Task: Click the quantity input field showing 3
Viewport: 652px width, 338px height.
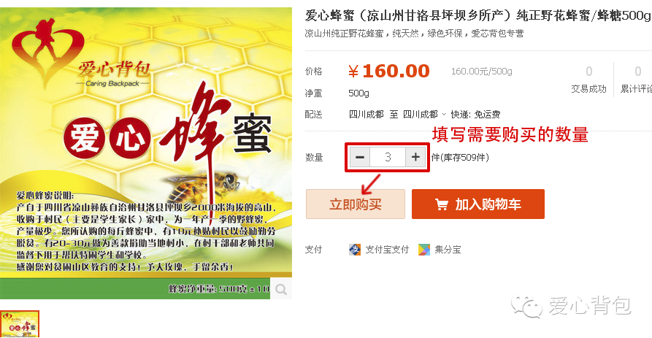Action: pos(388,157)
